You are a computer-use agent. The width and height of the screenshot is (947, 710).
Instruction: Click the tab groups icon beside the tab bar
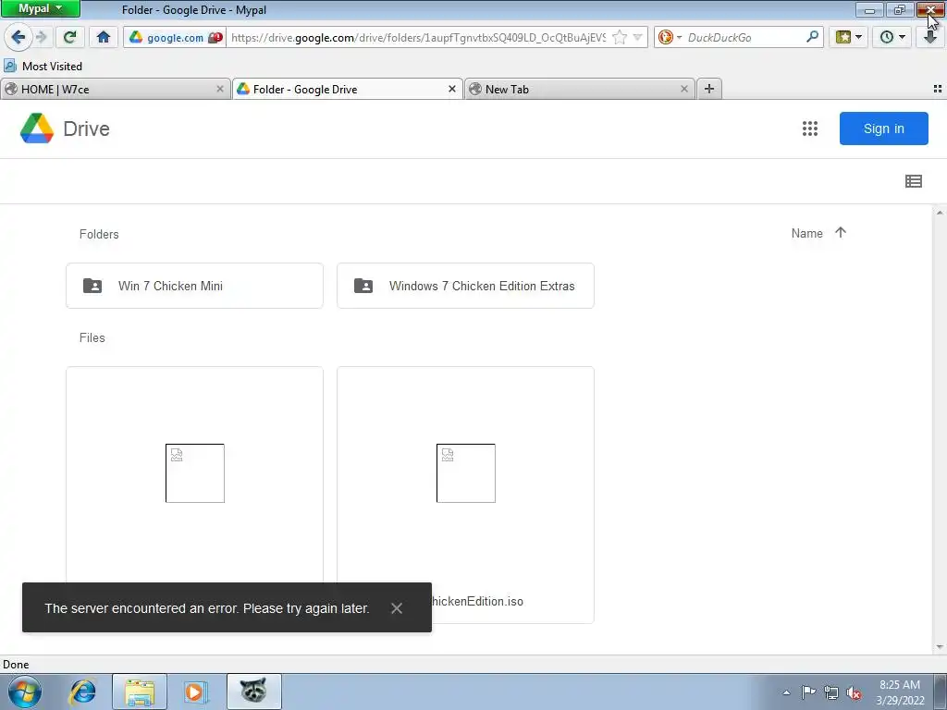938,89
